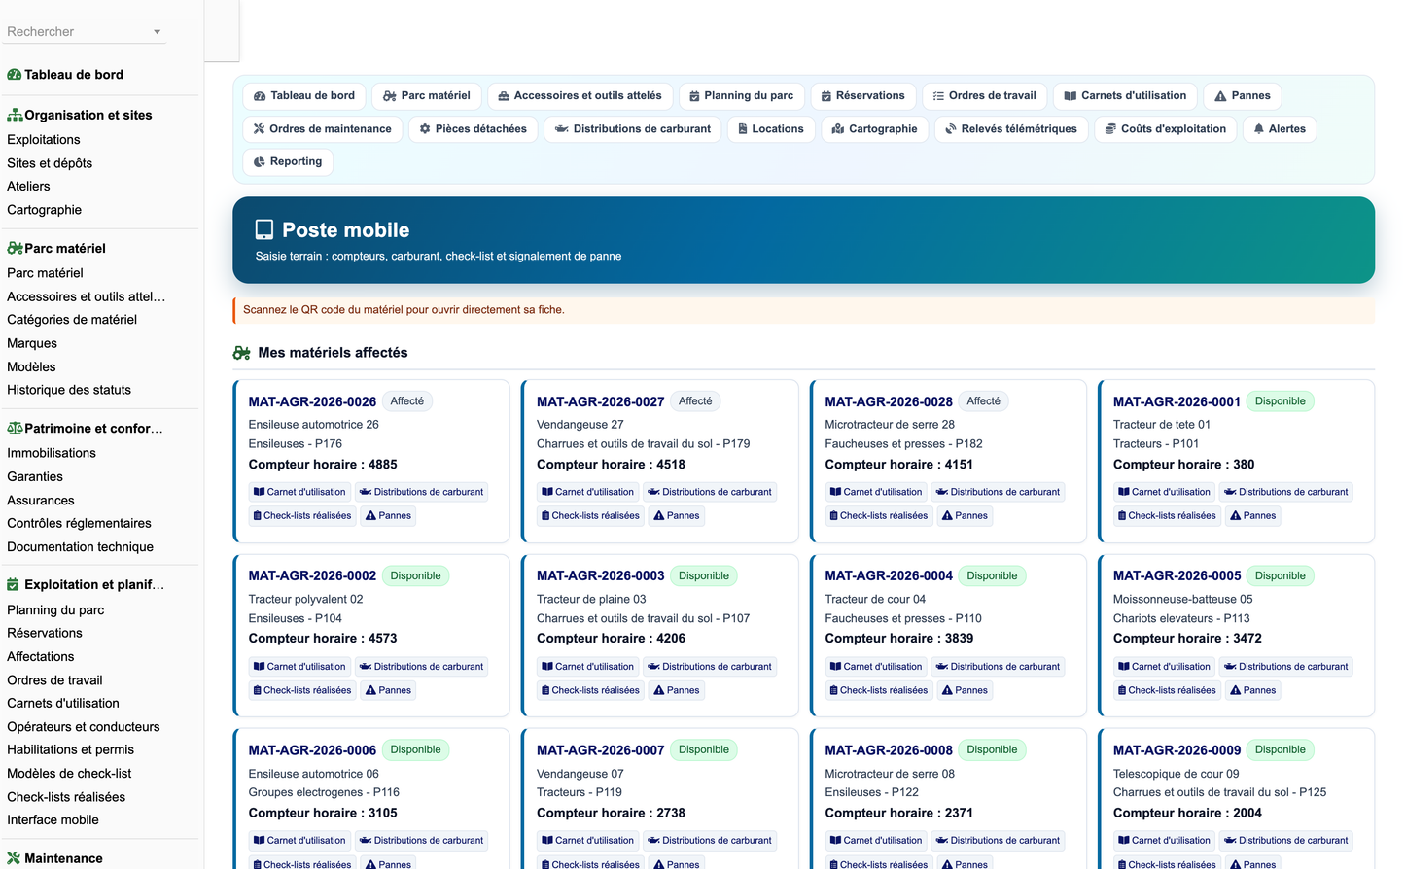Open Distributions de carburant for MAT-AGR-2026-0004
The image size is (1405, 869).
pos(998,667)
